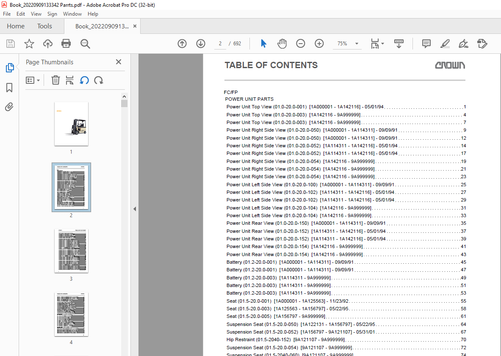Print the document with printer icon
This screenshot has height=356, width=501.
pos(66,44)
